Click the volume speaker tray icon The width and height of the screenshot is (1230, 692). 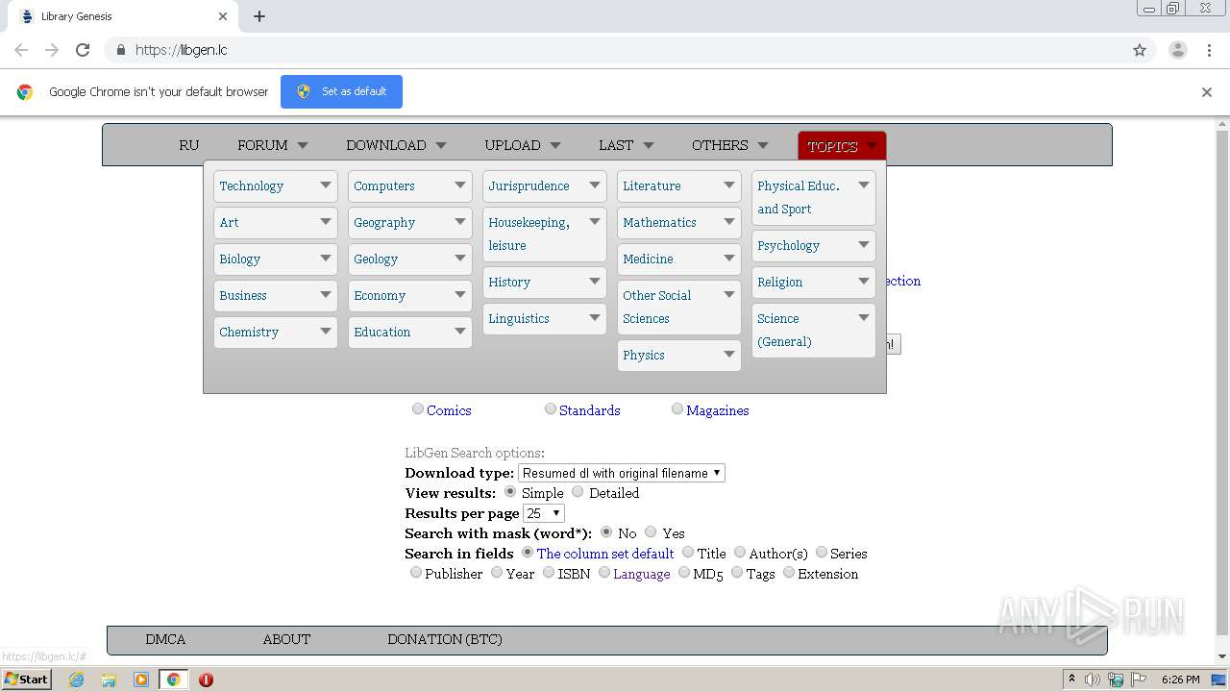click(1093, 680)
